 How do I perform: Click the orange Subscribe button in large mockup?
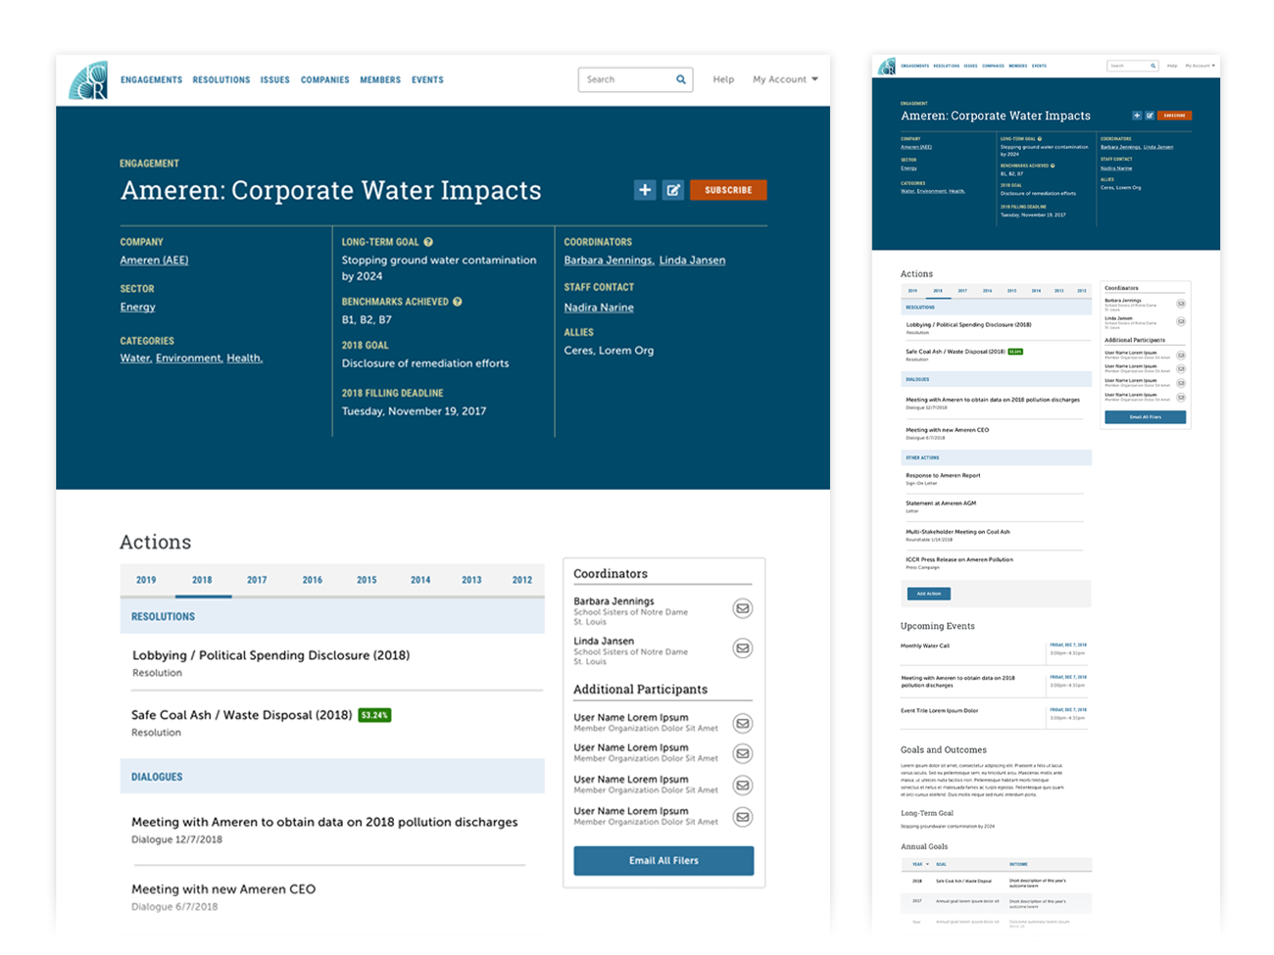[x=728, y=190]
